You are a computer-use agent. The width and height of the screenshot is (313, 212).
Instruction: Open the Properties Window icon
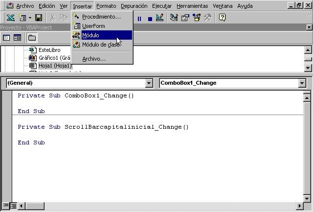click(185, 18)
